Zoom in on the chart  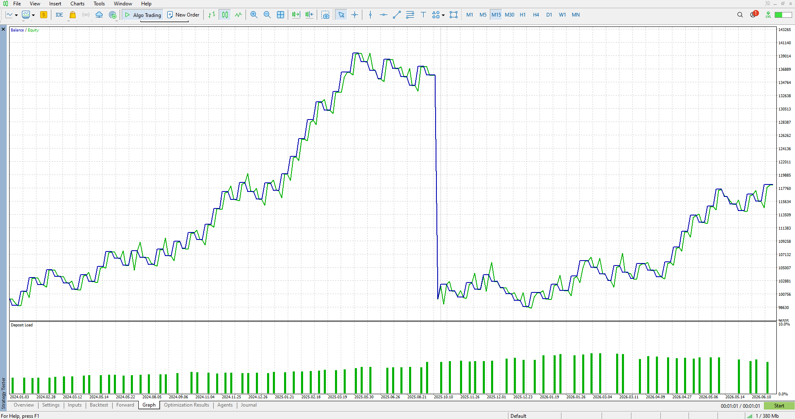(x=254, y=15)
